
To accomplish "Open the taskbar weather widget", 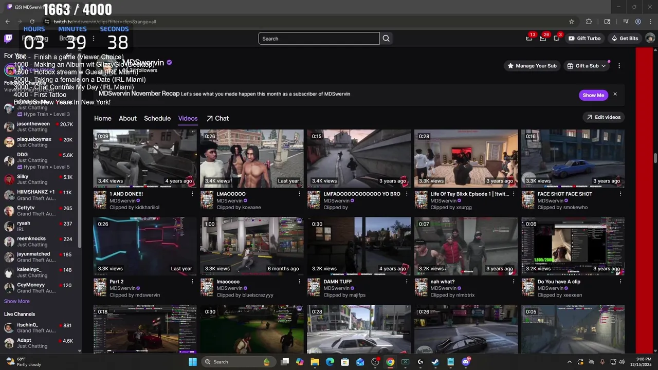I will pos(23,362).
